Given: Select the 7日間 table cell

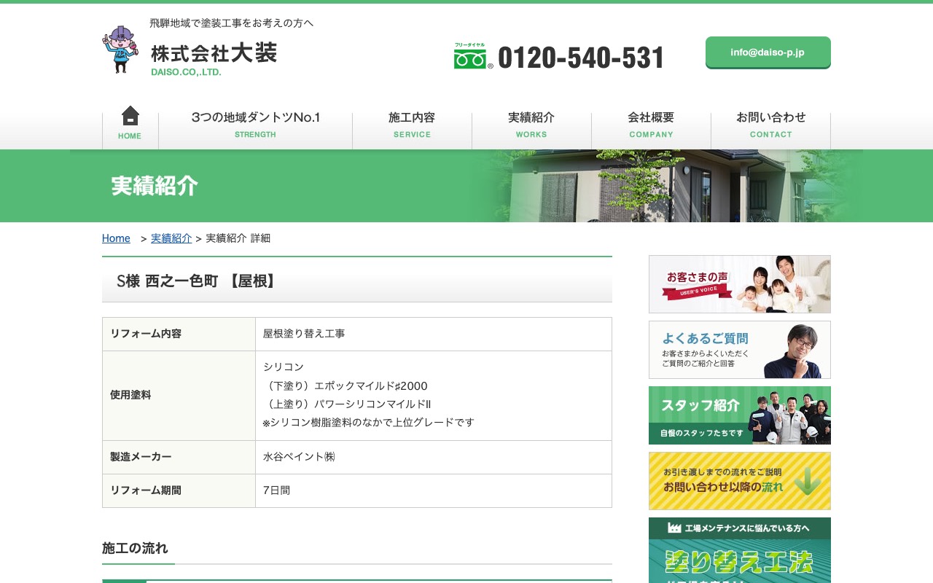Looking at the screenshot, I should click(x=434, y=490).
